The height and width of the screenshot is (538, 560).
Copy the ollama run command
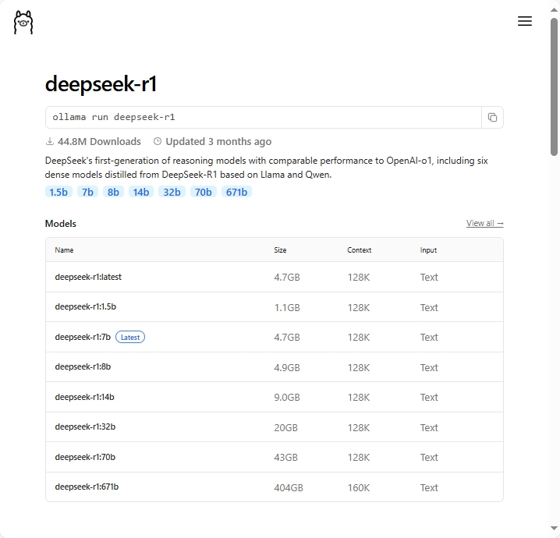[x=492, y=118]
